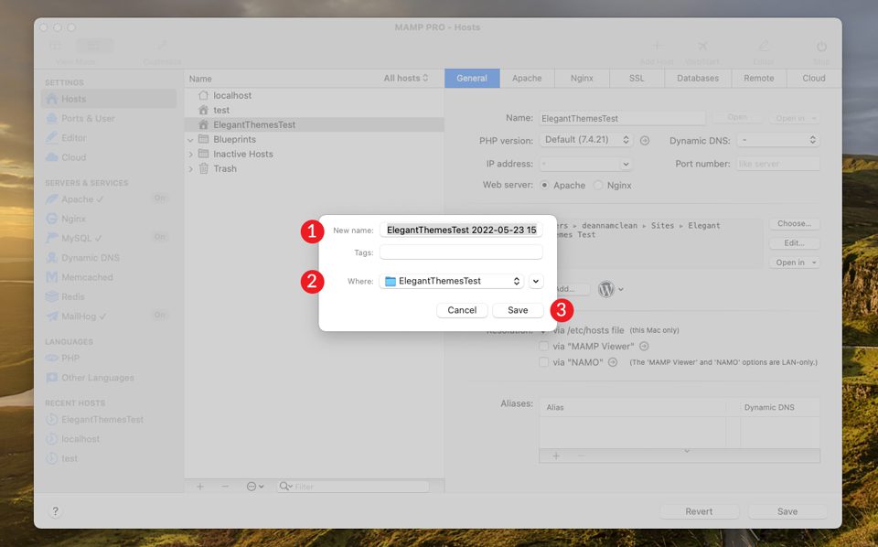Switch to the Databases tab
The image size is (878, 547).
[x=697, y=79]
